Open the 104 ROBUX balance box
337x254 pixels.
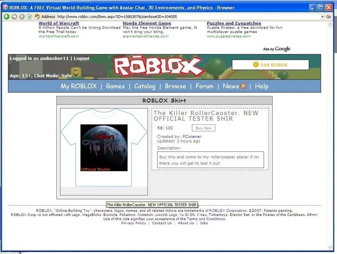pyautogui.click(x=271, y=65)
